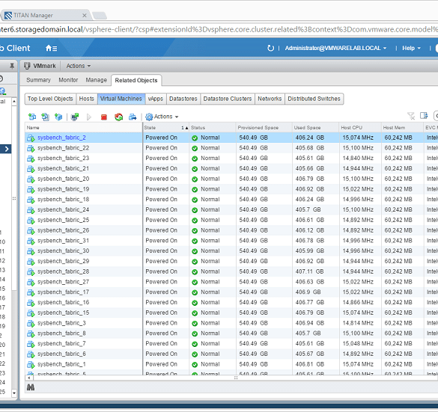Screen dimensions: 438x412
Task: Select the Top Level Objects button
Action: point(50,99)
